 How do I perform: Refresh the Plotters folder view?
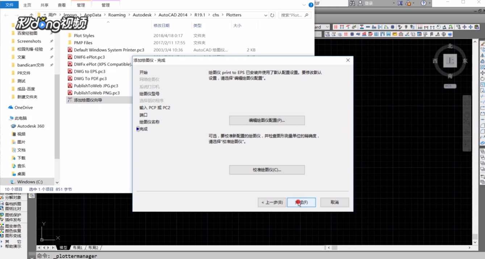click(273, 15)
